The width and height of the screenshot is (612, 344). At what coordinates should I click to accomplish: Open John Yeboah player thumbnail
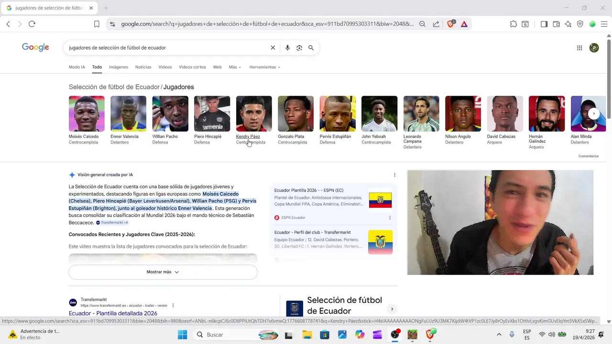[x=379, y=114]
